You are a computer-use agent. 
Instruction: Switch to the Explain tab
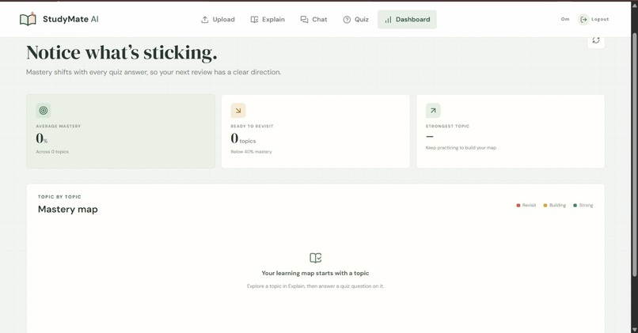tap(268, 20)
